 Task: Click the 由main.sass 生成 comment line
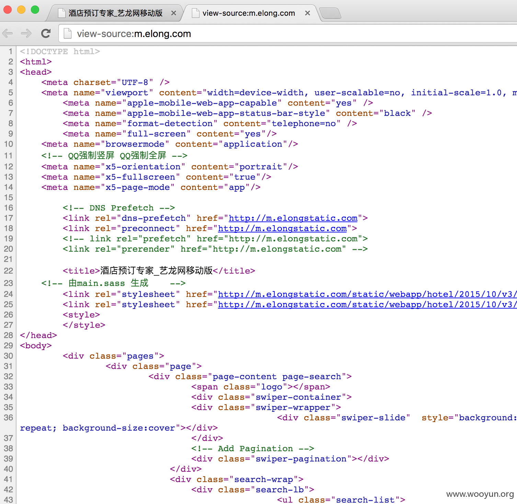click(113, 283)
